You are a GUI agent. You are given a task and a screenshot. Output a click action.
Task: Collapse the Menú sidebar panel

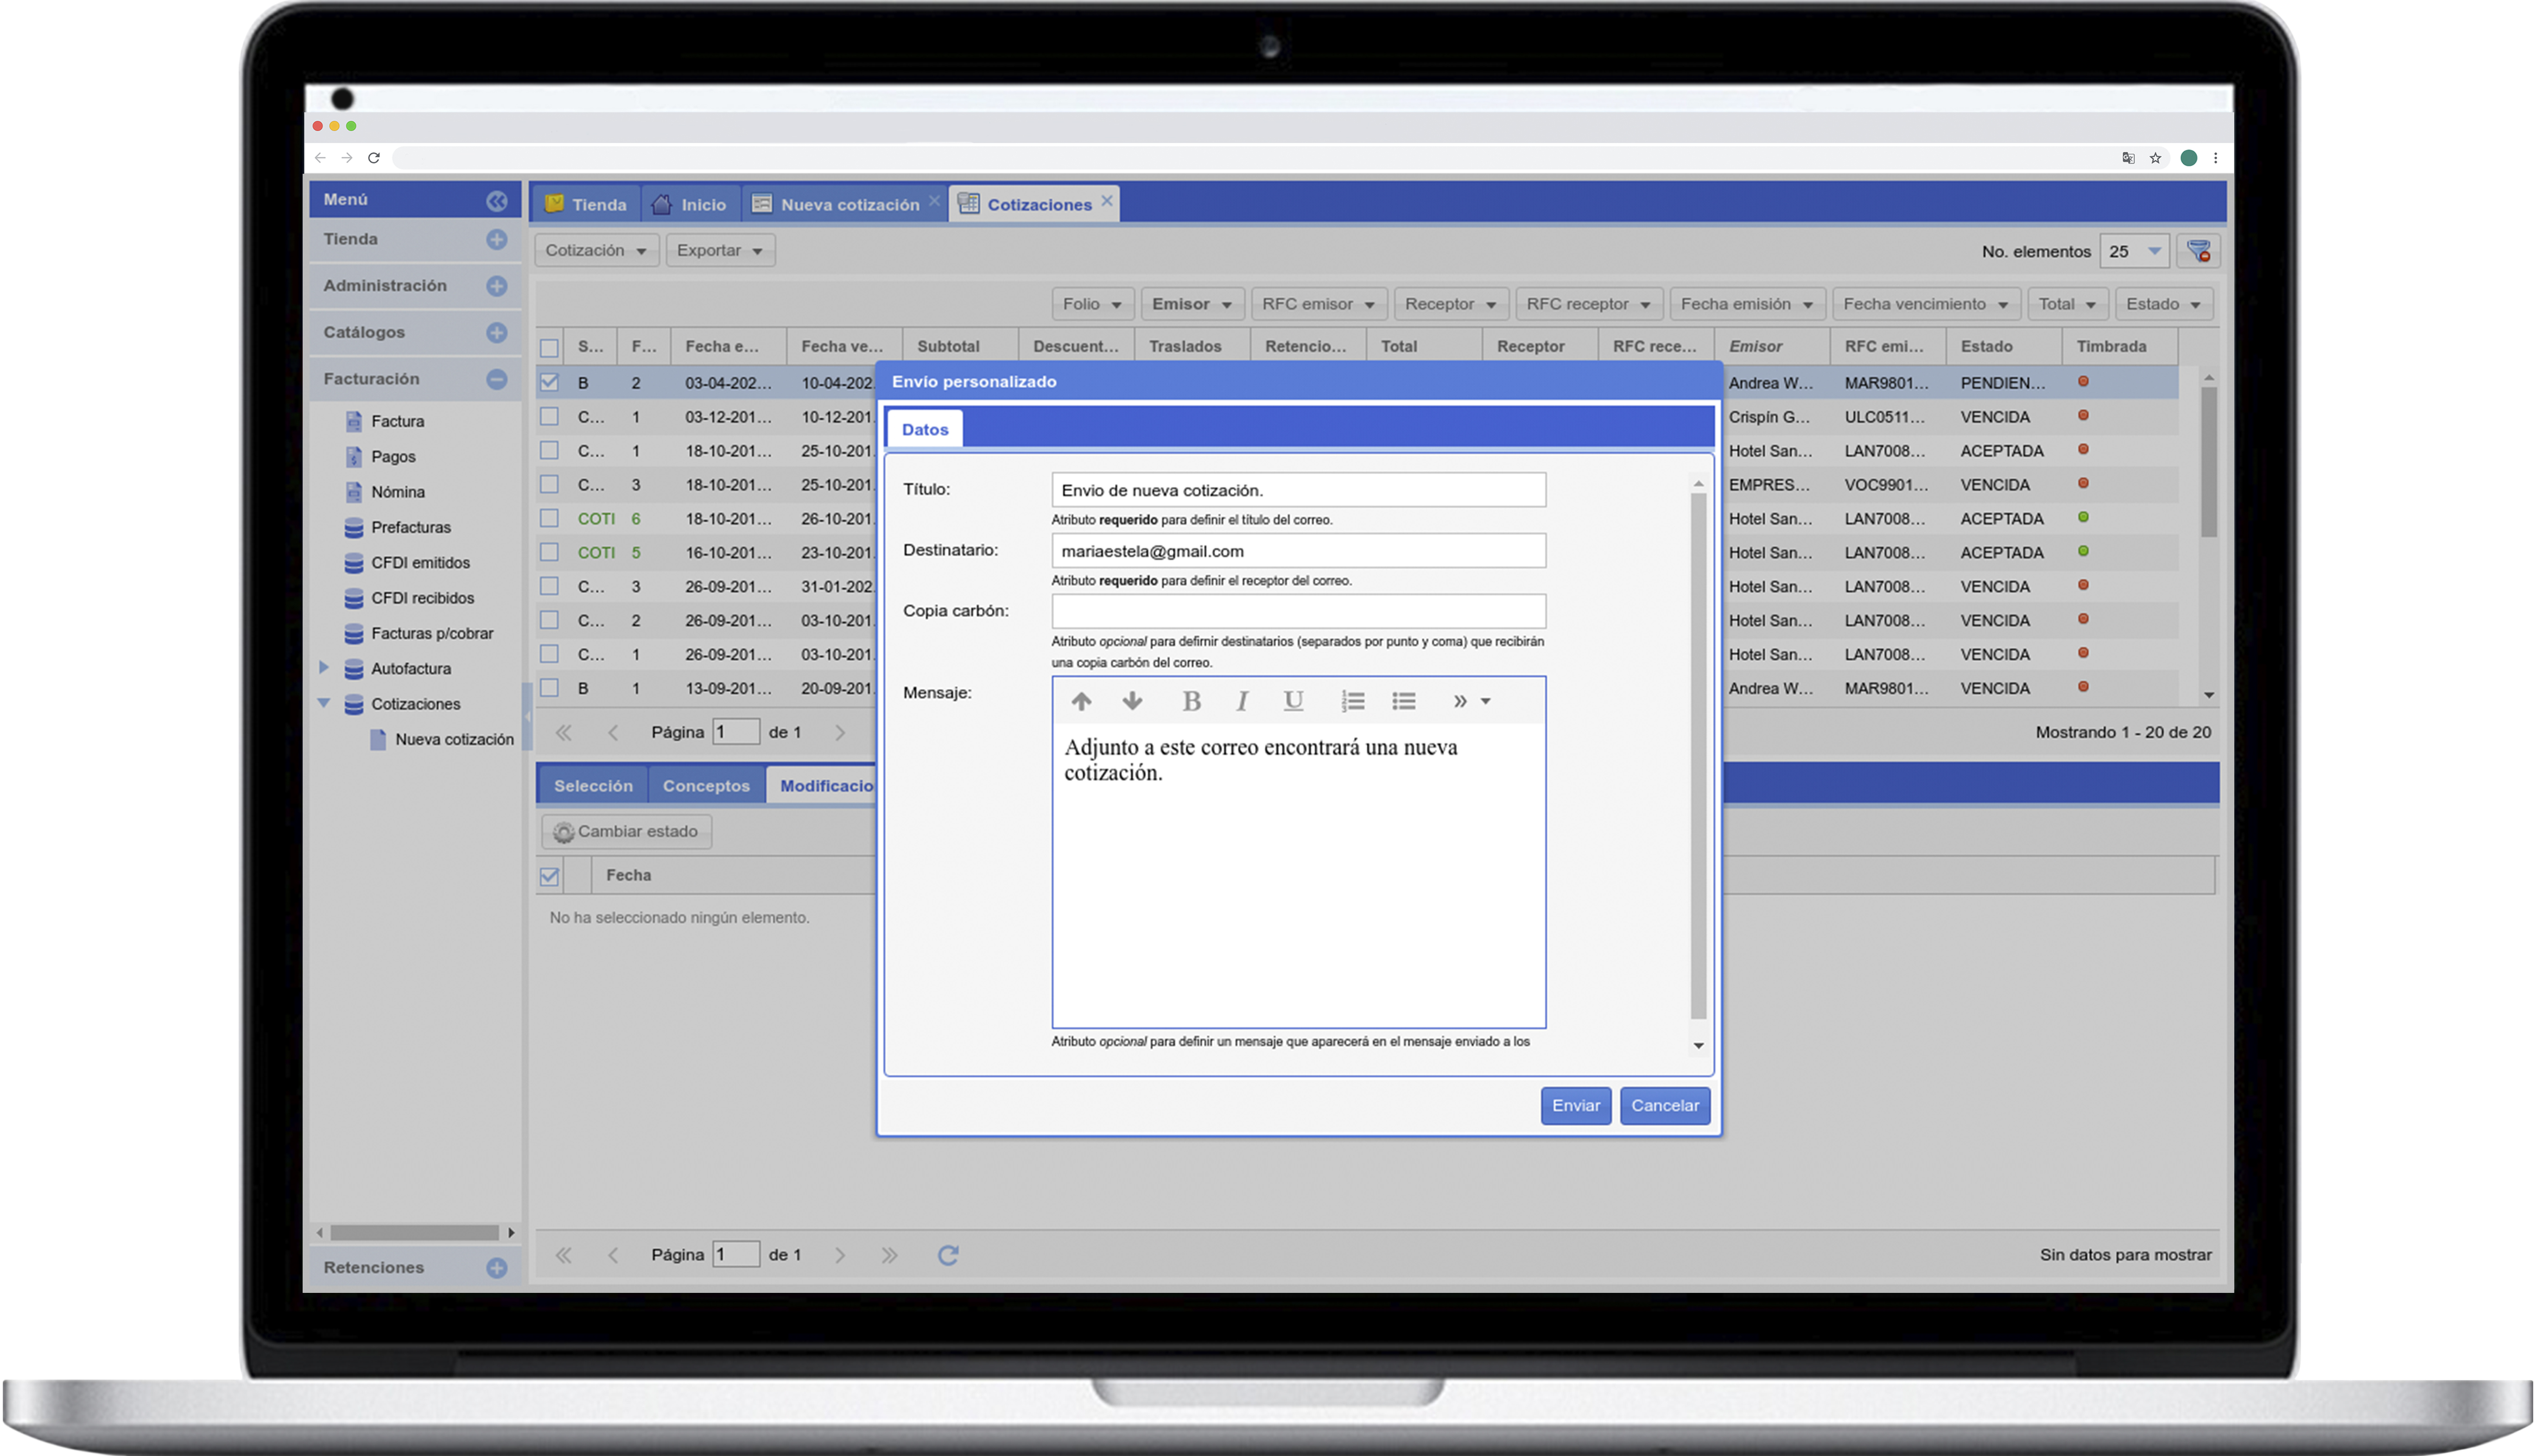coord(497,200)
